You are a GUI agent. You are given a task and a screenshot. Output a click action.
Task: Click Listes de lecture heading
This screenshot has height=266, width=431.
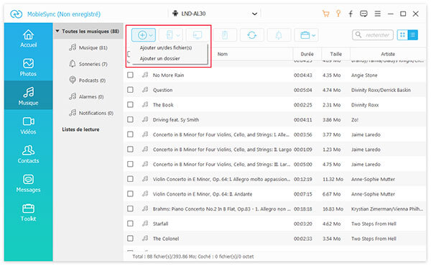pos(80,129)
